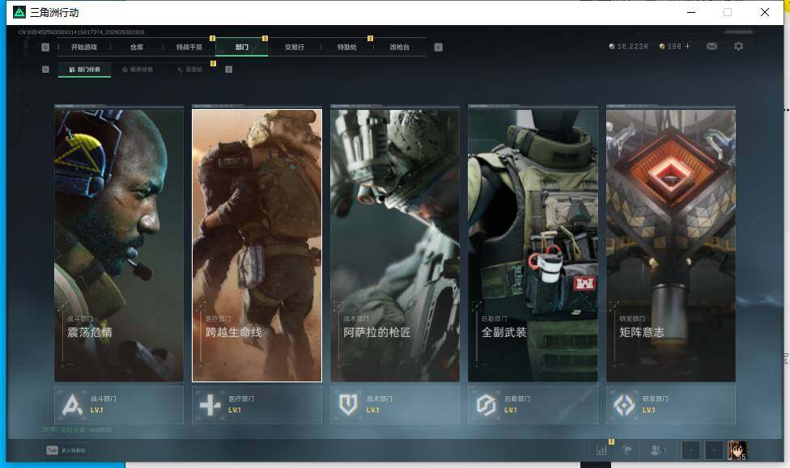Click the world chat message line

pos(78,430)
